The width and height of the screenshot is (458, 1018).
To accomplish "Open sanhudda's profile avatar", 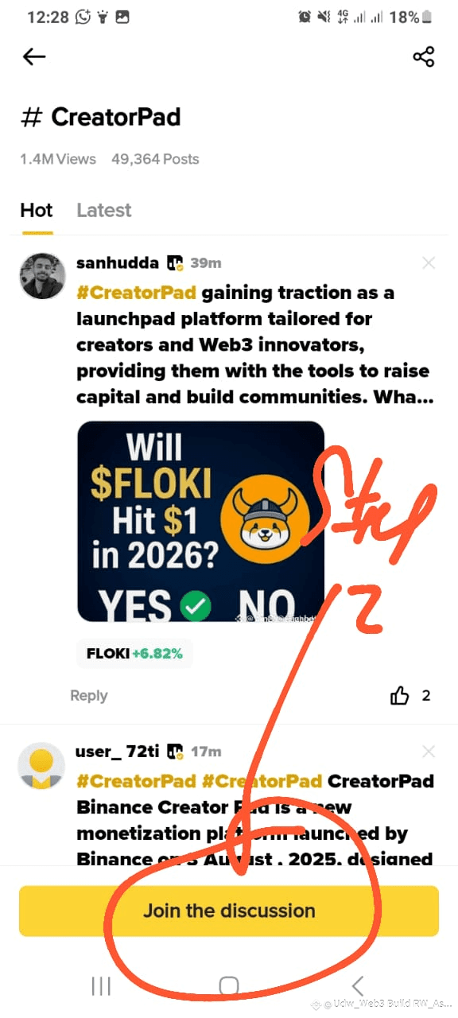I will [41, 276].
